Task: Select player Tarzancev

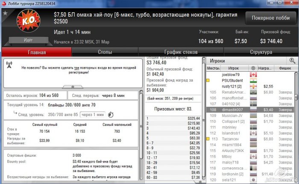Action: coord(250,139)
